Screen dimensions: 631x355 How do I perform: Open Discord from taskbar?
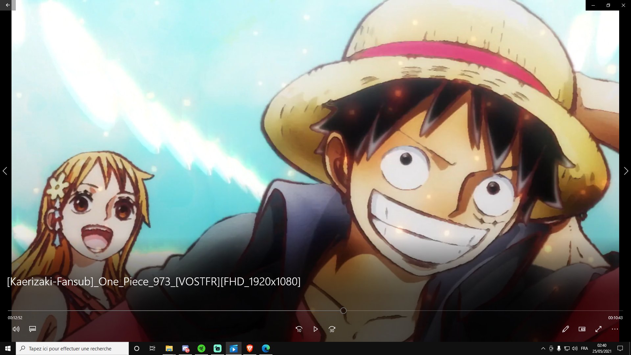tap(185, 348)
